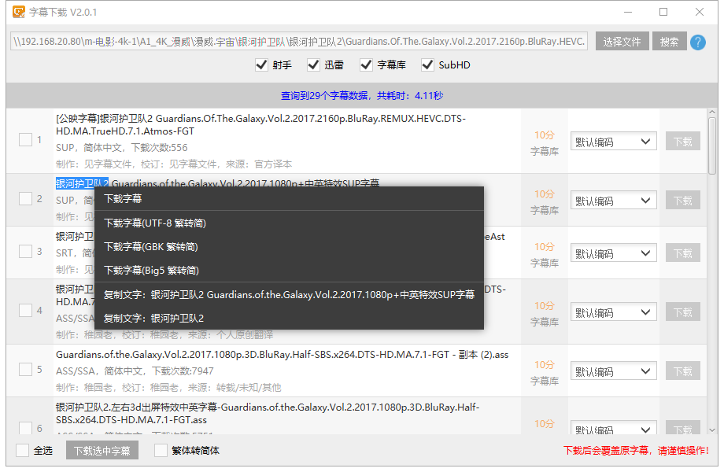The height and width of the screenshot is (472, 724).
Task: Select 复制文字：银河护卫队2 menu entry
Action: (289, 319)
